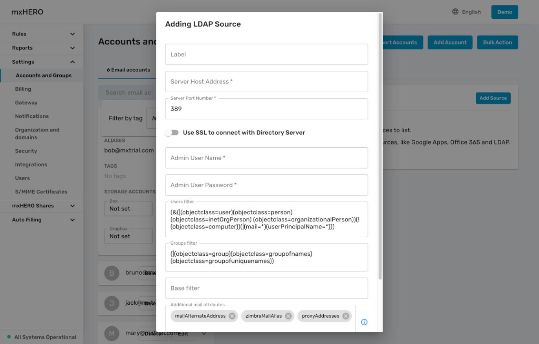This screenshot has width=539, height=344.
Task: Open the Bulk Action menu button
Action: (497, 42)
